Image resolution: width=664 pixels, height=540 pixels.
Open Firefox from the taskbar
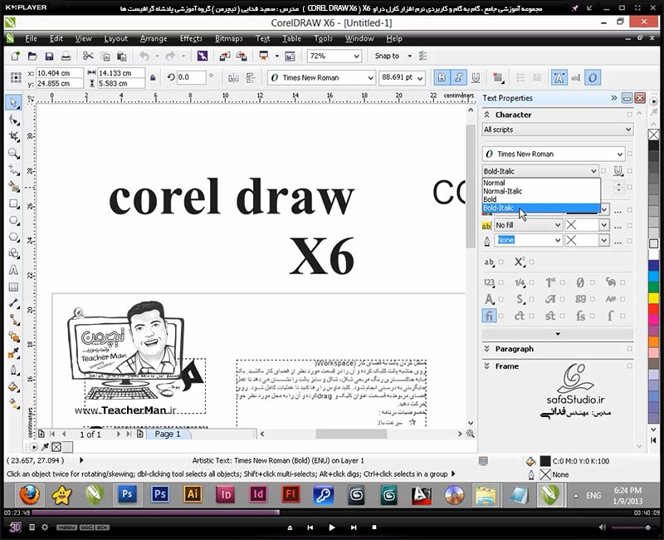click(30, 494)
